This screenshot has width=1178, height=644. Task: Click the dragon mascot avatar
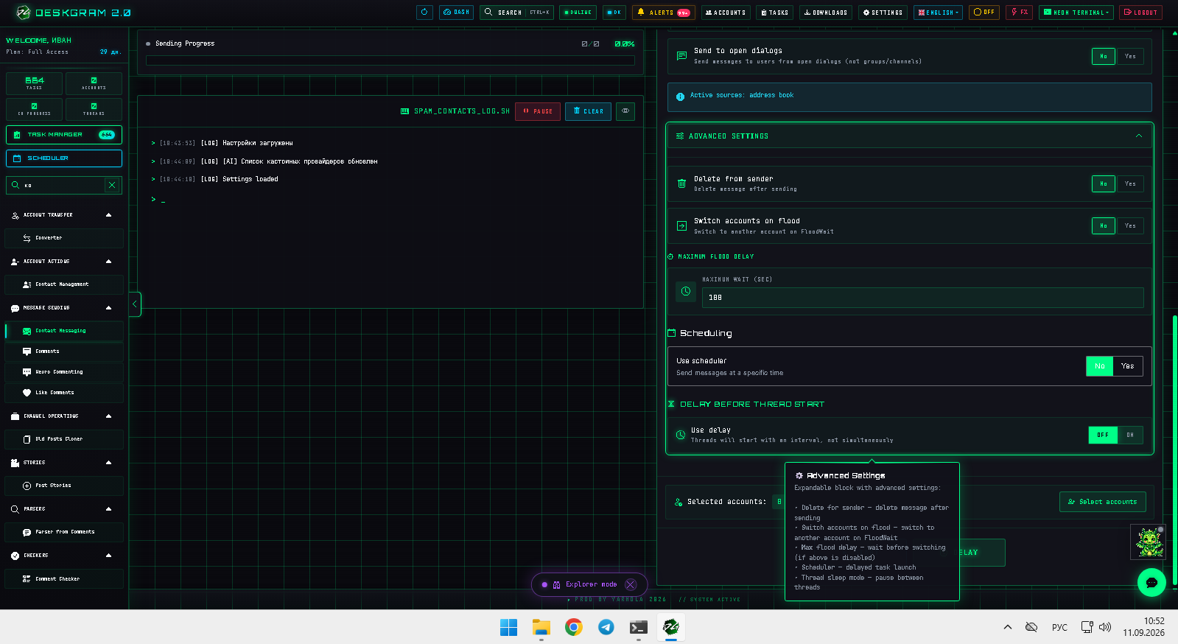[1149, 542]
